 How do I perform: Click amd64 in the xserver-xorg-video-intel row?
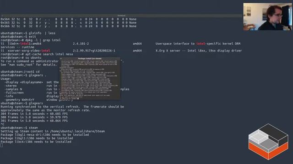pyautogui.click(x=137, y=51)
